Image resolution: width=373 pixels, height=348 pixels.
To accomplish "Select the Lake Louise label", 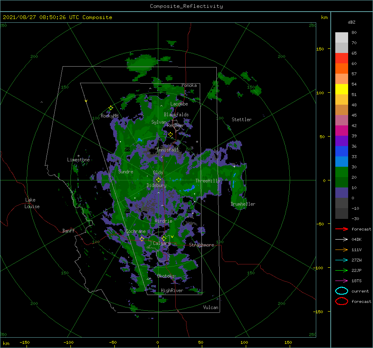I will [x=32, y=203].
